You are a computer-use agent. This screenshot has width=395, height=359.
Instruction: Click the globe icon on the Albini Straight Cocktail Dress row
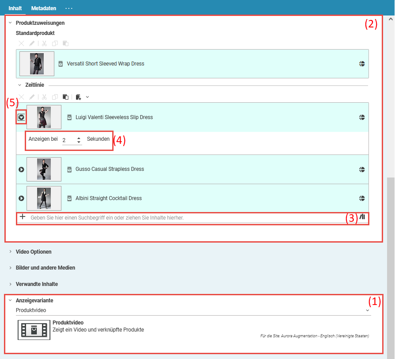pos(362,198)
